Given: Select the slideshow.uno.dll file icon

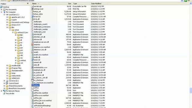Looking at the screenshot, I should [x=32, y=50].
